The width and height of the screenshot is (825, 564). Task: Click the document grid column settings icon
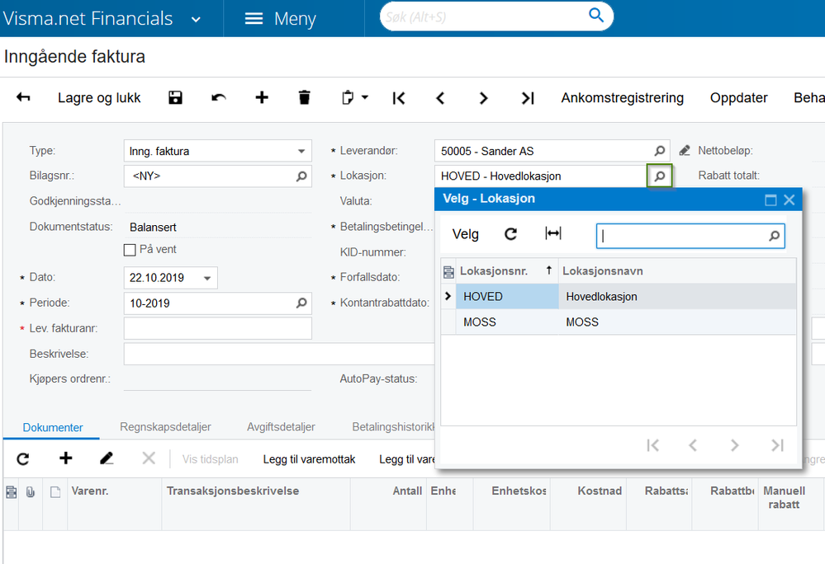point(11,492)
